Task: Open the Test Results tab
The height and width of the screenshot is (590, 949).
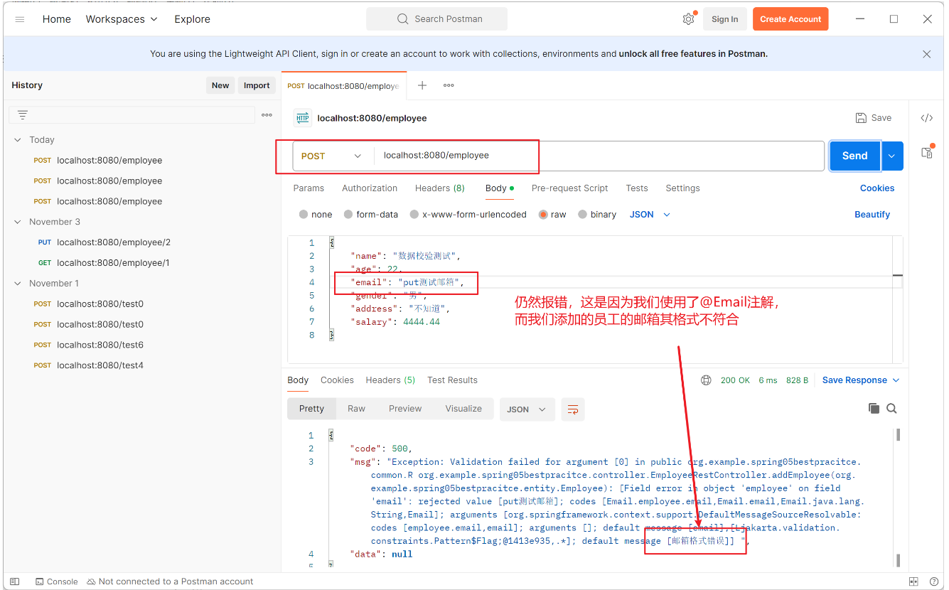Action: (452, 380)
